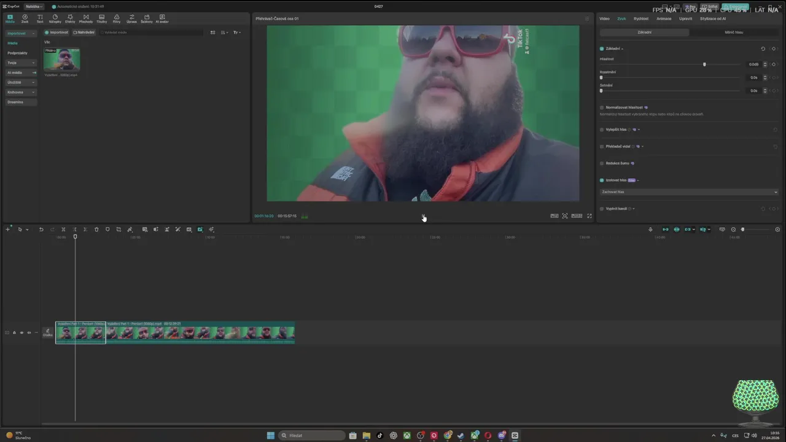Select the Text tool icon
Screen dimensions: 786x442
pyautogui.click(x=40, y=18)
